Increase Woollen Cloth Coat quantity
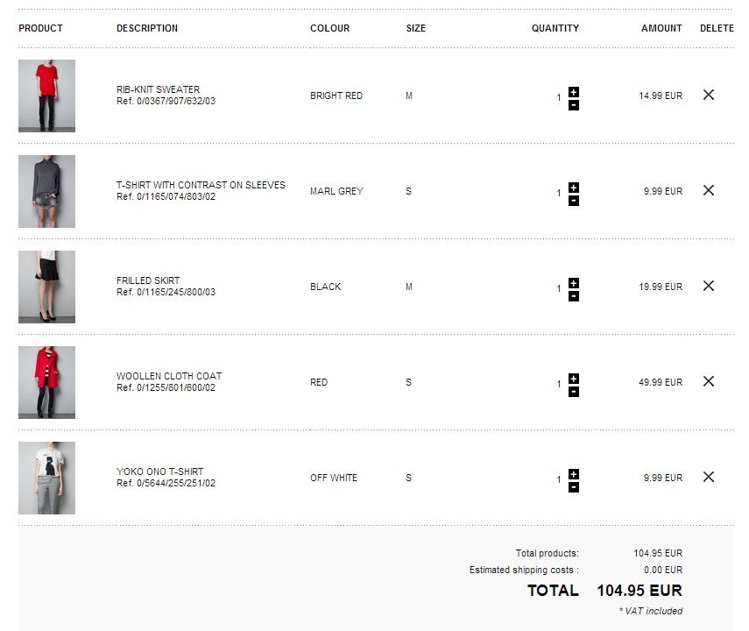This screenshot has height=631, width=749. tap(574, 379)
